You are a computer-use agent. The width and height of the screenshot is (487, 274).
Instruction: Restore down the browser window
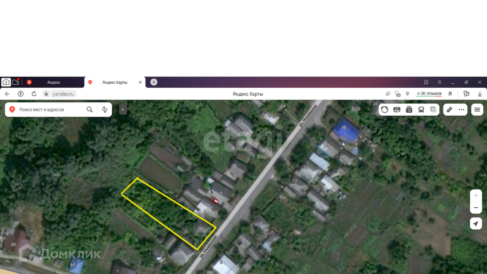[466, 82]
